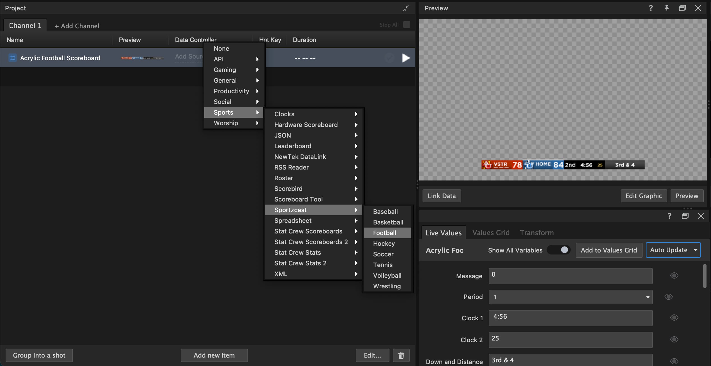
Task: Open help in the Live Values panel
Action: pyautogui.click(x=669, y=216)
